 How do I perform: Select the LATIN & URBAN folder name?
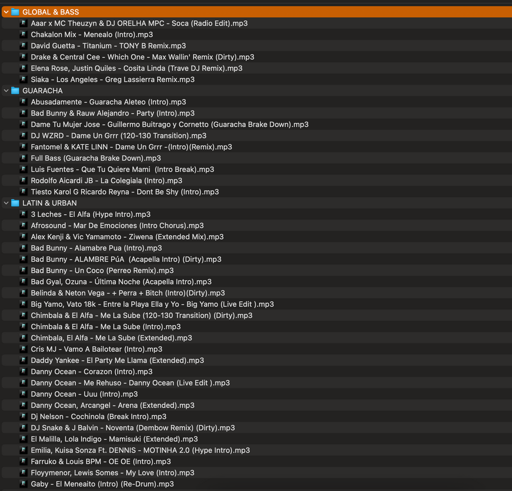[49, 203]
